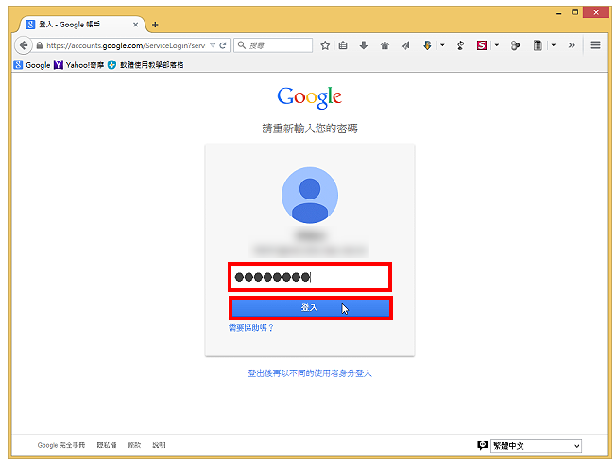Click the address bar URL
The height and width of the screenshot is (467, 616).
click(126, 45)
